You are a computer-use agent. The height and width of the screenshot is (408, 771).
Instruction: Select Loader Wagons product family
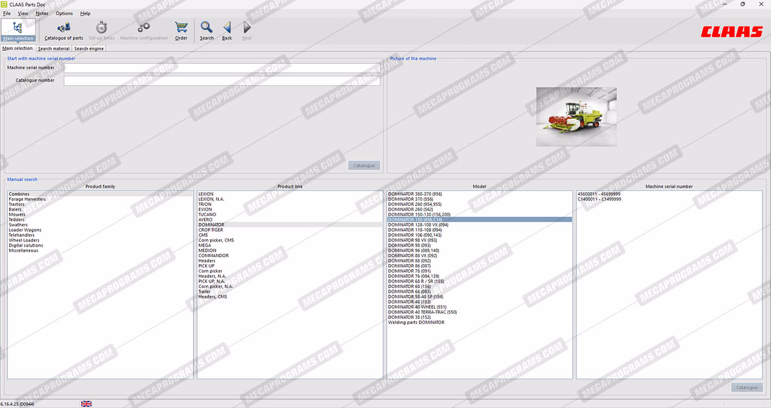[100, 230]
